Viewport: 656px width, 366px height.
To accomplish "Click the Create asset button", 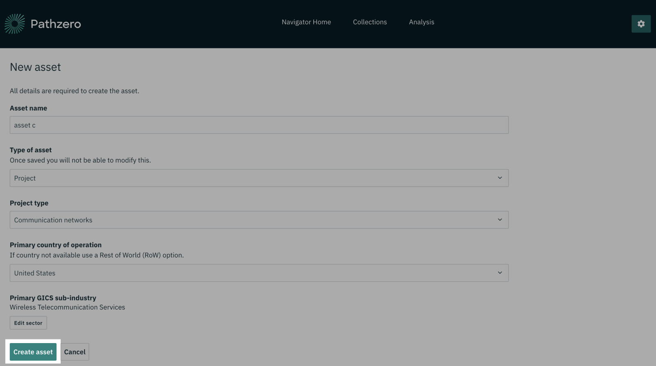I will (x=33, y=352).
